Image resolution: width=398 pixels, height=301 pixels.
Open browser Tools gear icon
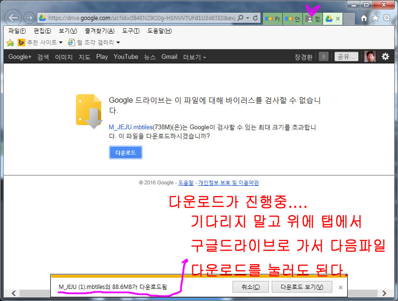coord(386,18)
